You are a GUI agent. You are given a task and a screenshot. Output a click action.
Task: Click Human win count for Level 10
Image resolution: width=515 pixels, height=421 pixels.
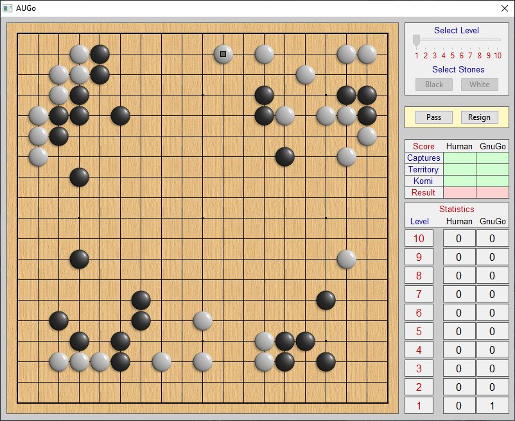pos(459,238)
